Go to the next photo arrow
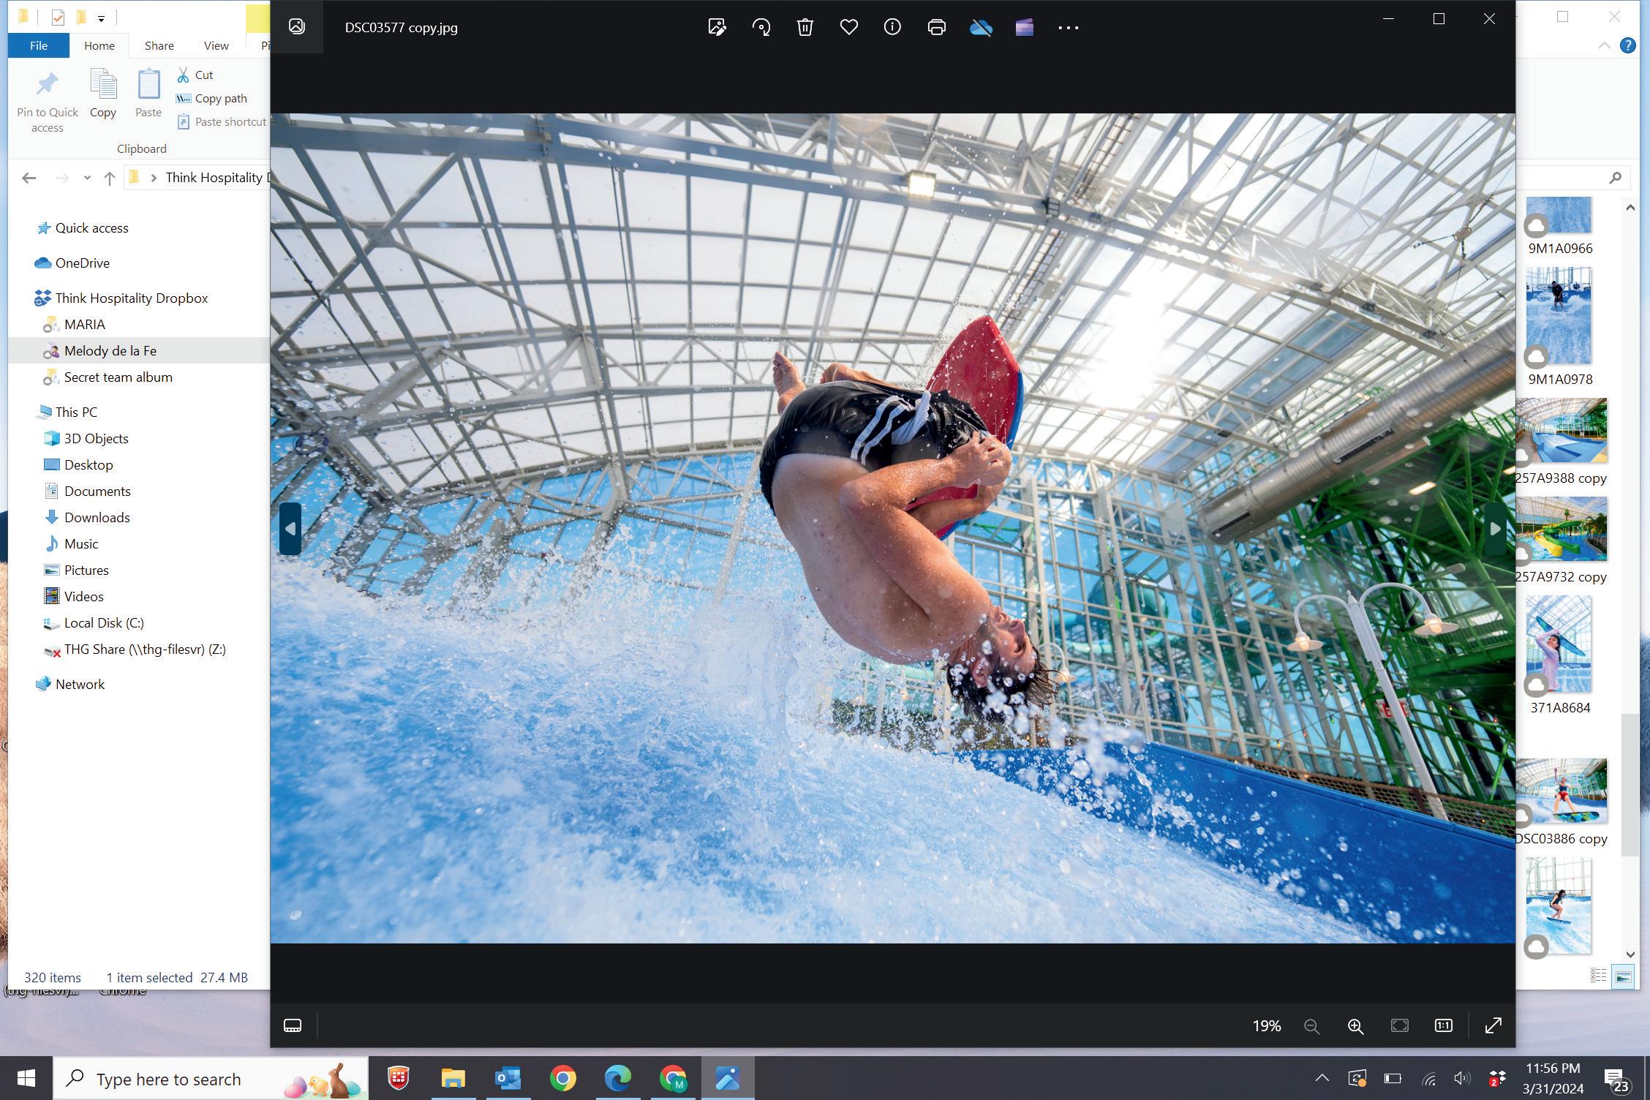 click(x=1495, y=529)
